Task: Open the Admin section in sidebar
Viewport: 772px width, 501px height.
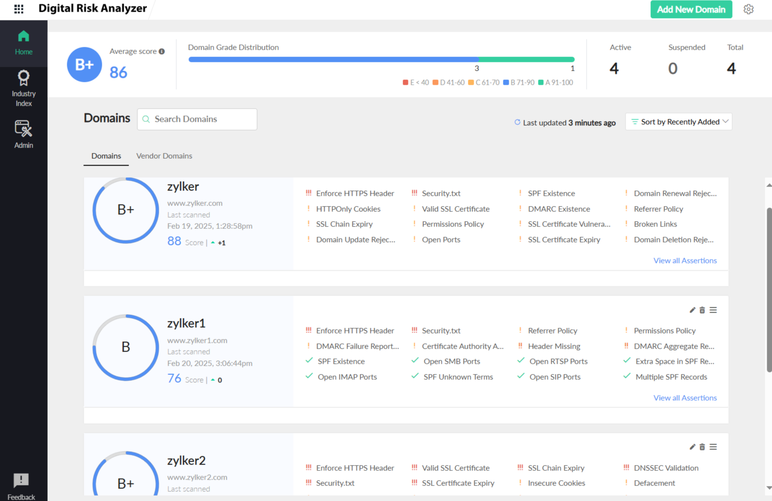Action: click(x=23, y=134)
